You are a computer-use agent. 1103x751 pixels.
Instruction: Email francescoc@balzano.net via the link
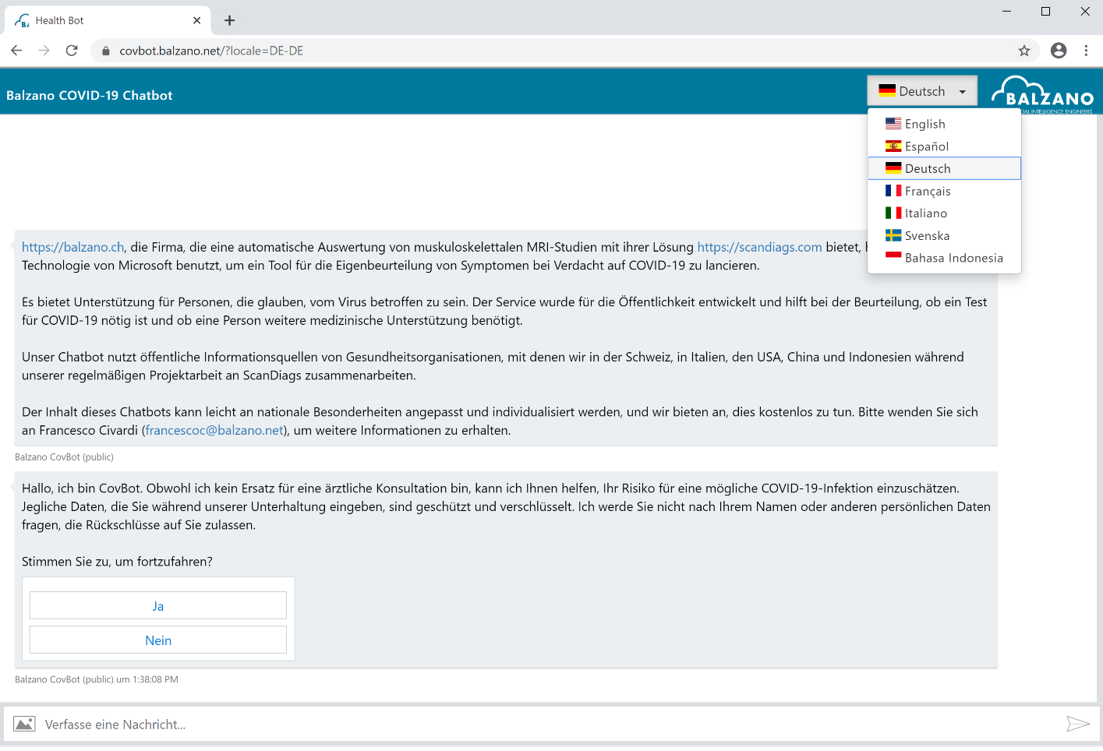(214, 430)
